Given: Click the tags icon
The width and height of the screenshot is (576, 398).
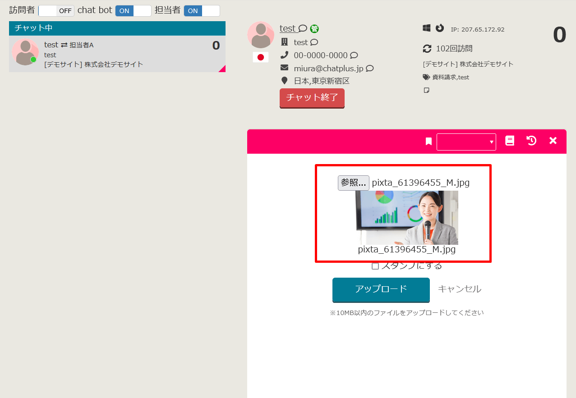Looking at the screenshot, I should click(426, 77).
